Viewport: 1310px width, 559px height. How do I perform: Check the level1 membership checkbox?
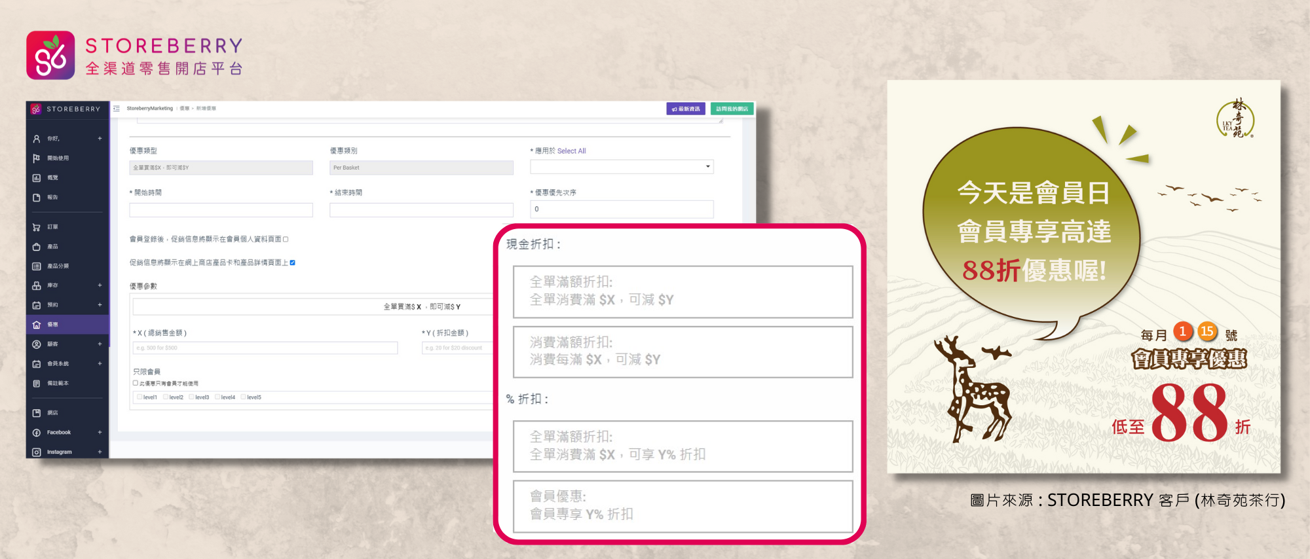coord(140,397)
